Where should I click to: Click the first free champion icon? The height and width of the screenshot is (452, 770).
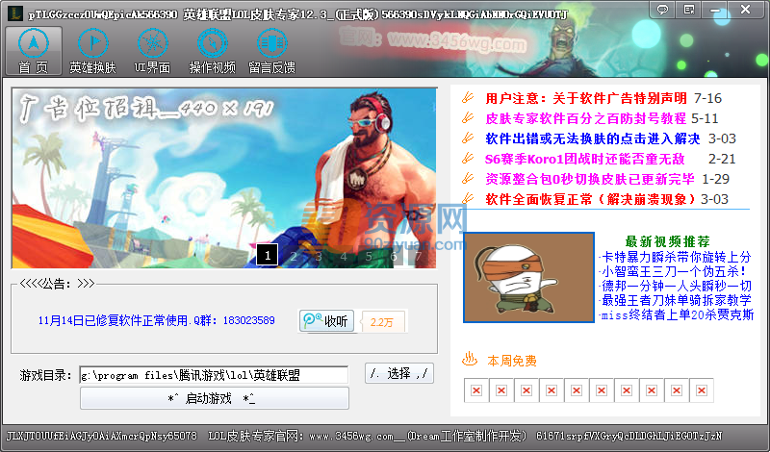[x=476, y=390]
